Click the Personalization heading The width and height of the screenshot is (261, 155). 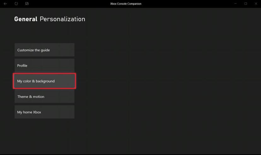pos(62,19)
